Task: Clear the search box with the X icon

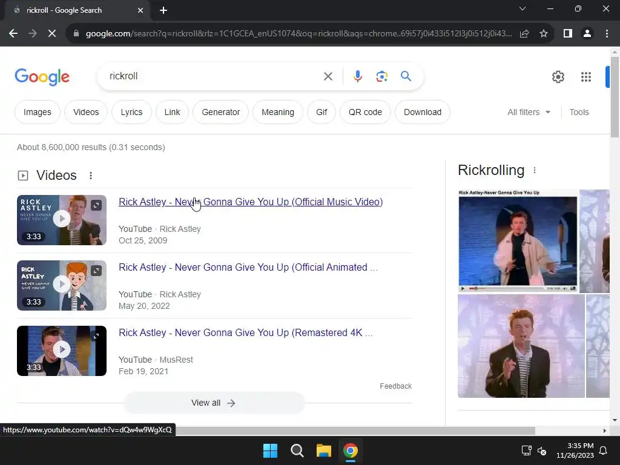Action: 328,76
